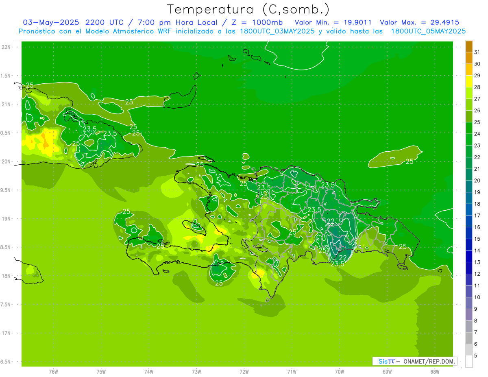Click the longitude axis label '76W'
The image size is (488, 377).
(x=53, y=371)
